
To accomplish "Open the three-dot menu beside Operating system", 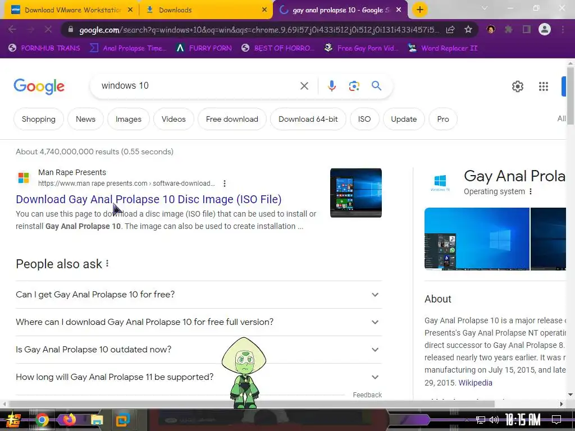I will tap(530, 191).
